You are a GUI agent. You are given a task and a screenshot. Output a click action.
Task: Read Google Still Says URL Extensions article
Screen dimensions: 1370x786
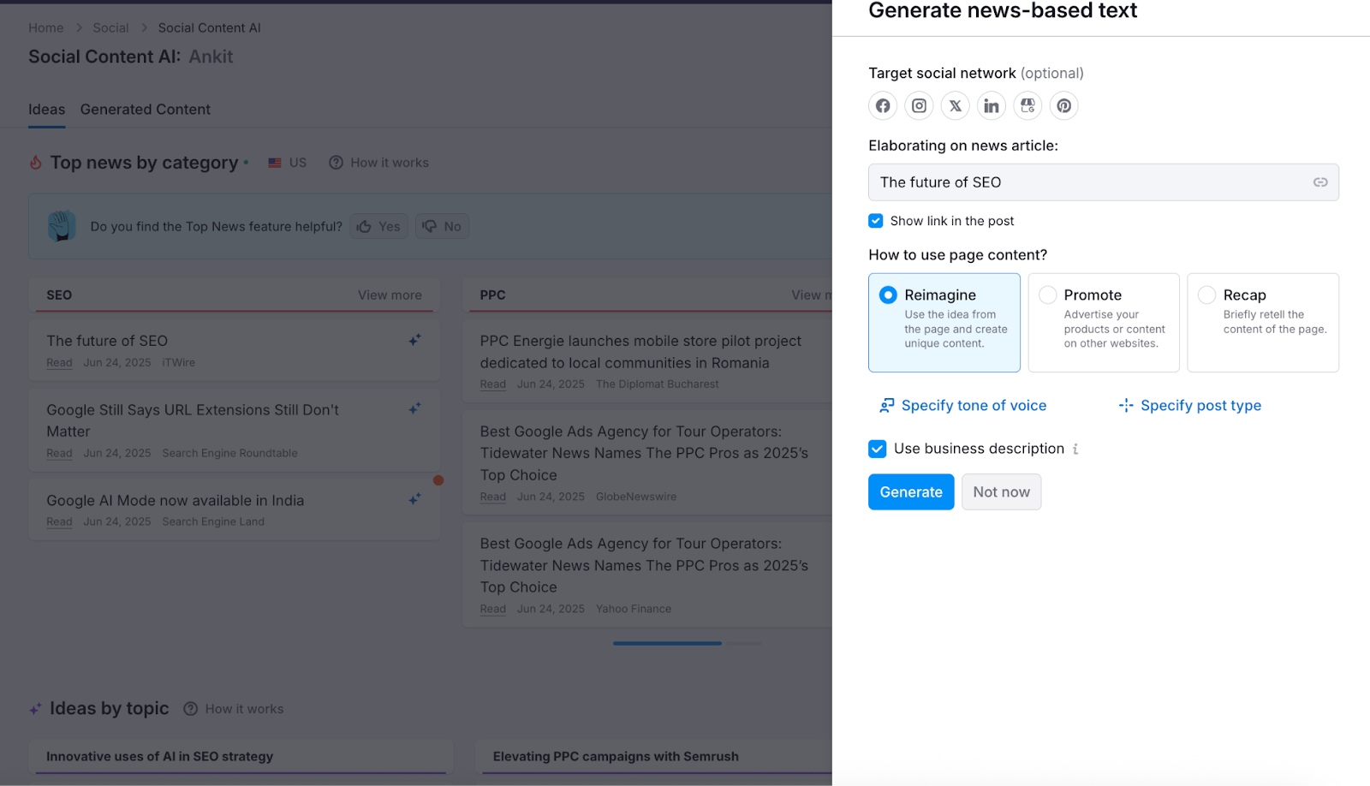click(x=60, y=454)
